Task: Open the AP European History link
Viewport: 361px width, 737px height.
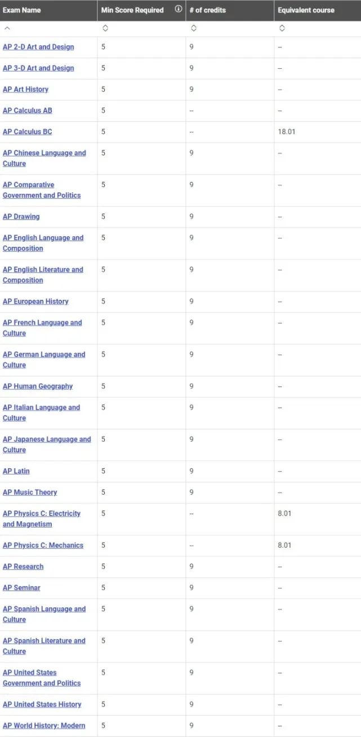Action: (35, 301)
